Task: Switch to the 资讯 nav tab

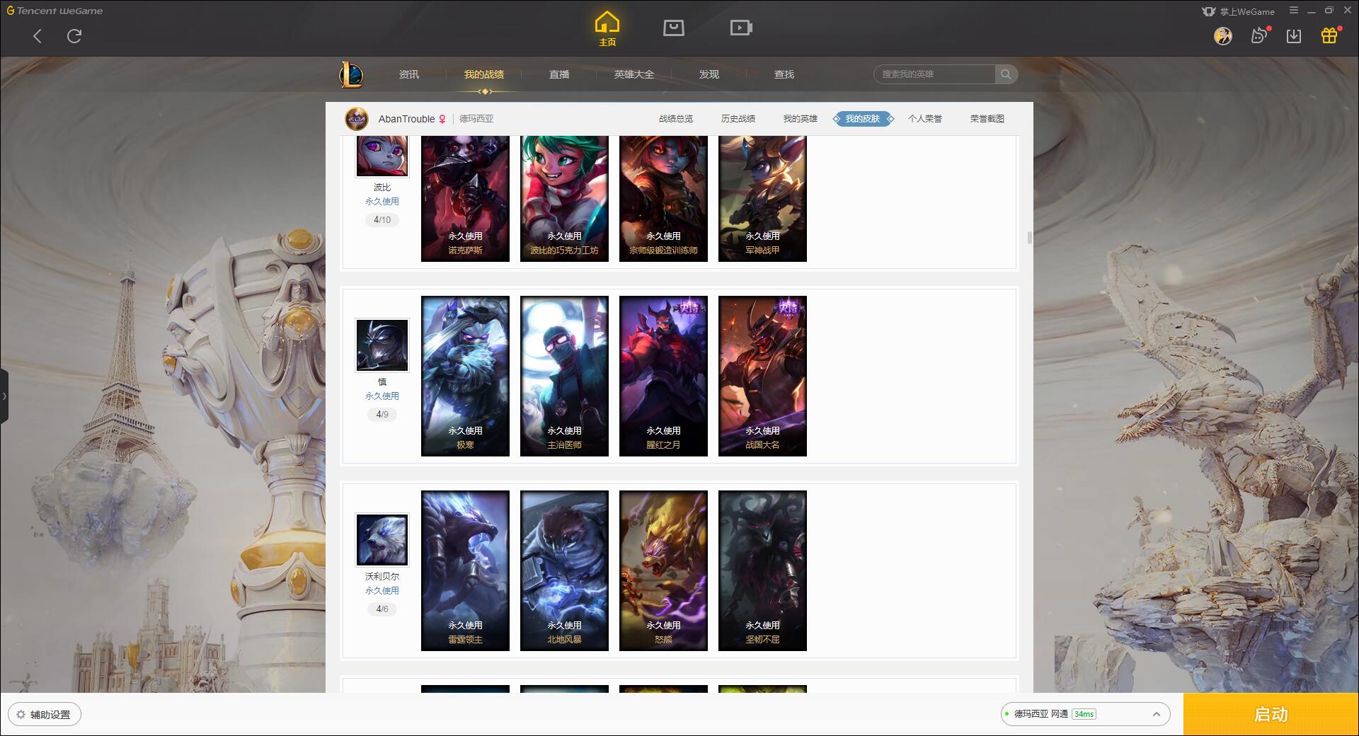Action: tap(409, 74)
